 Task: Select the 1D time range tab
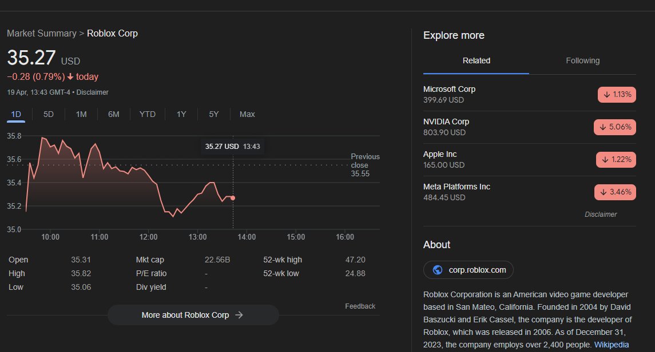click(16, 114)
